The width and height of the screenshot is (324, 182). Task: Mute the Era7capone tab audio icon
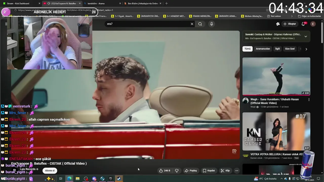point(49,4)
